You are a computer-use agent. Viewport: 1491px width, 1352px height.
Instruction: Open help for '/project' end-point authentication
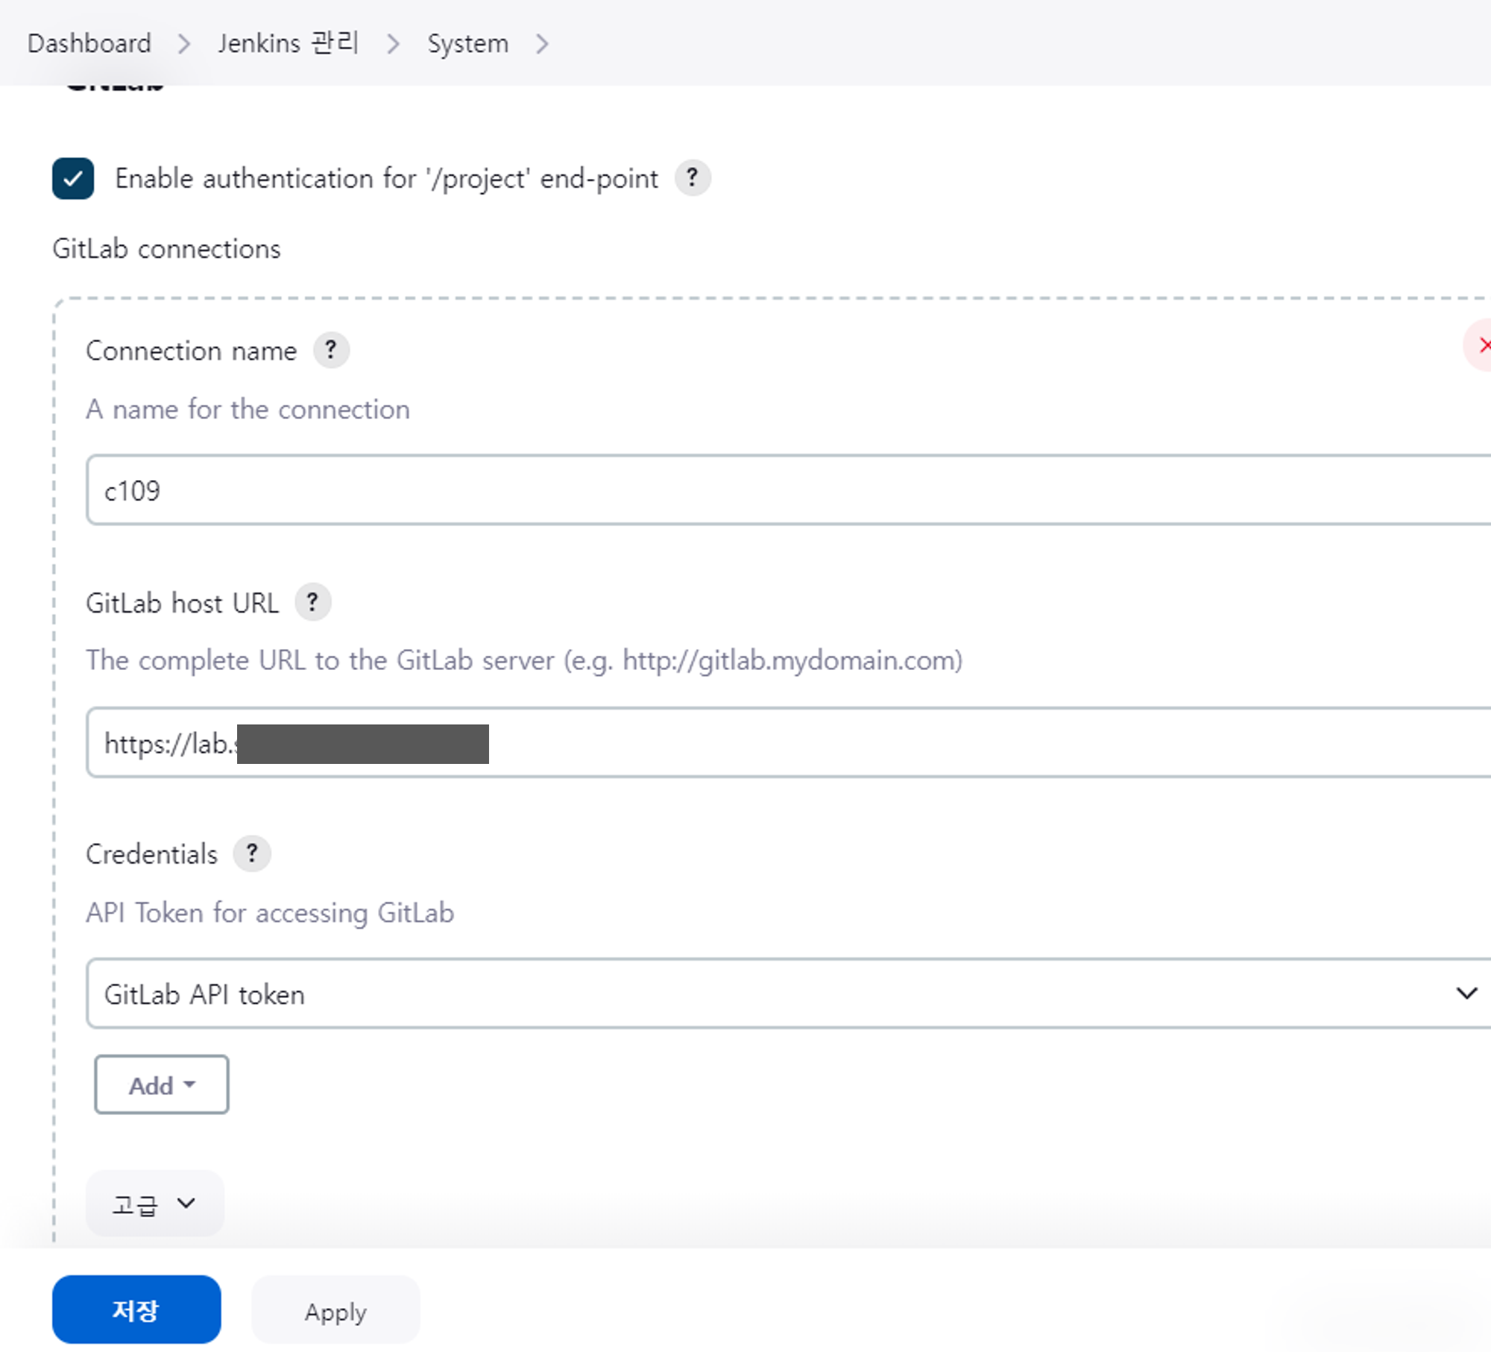click(692, 178)
